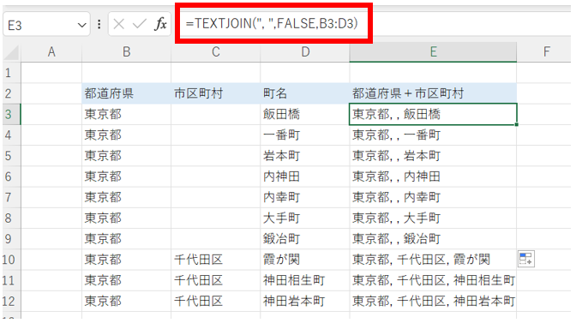Click cell 東京都 in row 3
576x323 pixels.
(126, 114)
